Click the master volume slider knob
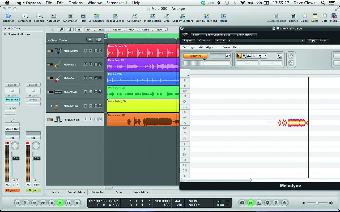The height and width of the screenshot is (212, 340). [317, 203]
